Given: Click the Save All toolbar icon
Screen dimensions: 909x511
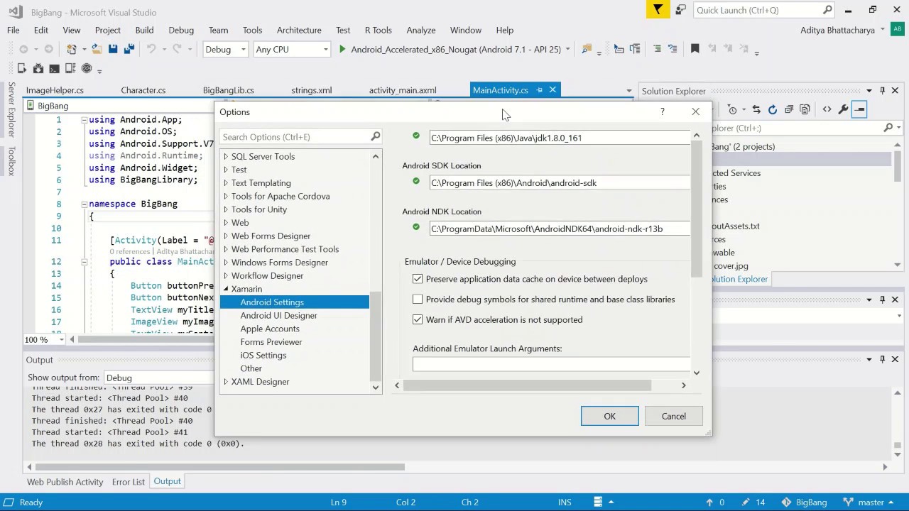Looking at the screenshot, I should (x=129, y=49).
